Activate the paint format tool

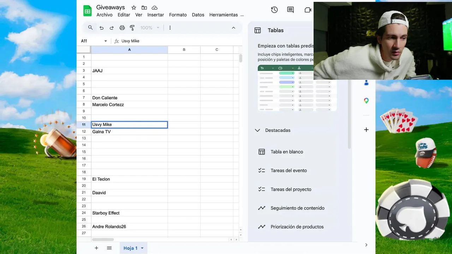coord(132,28)
